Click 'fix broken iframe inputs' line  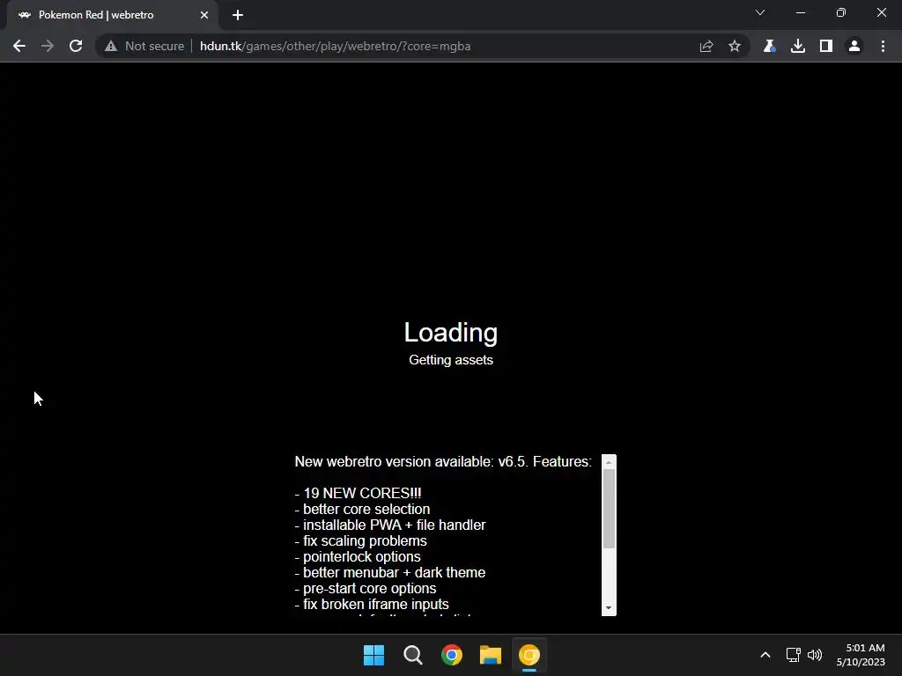coord(372,604)
